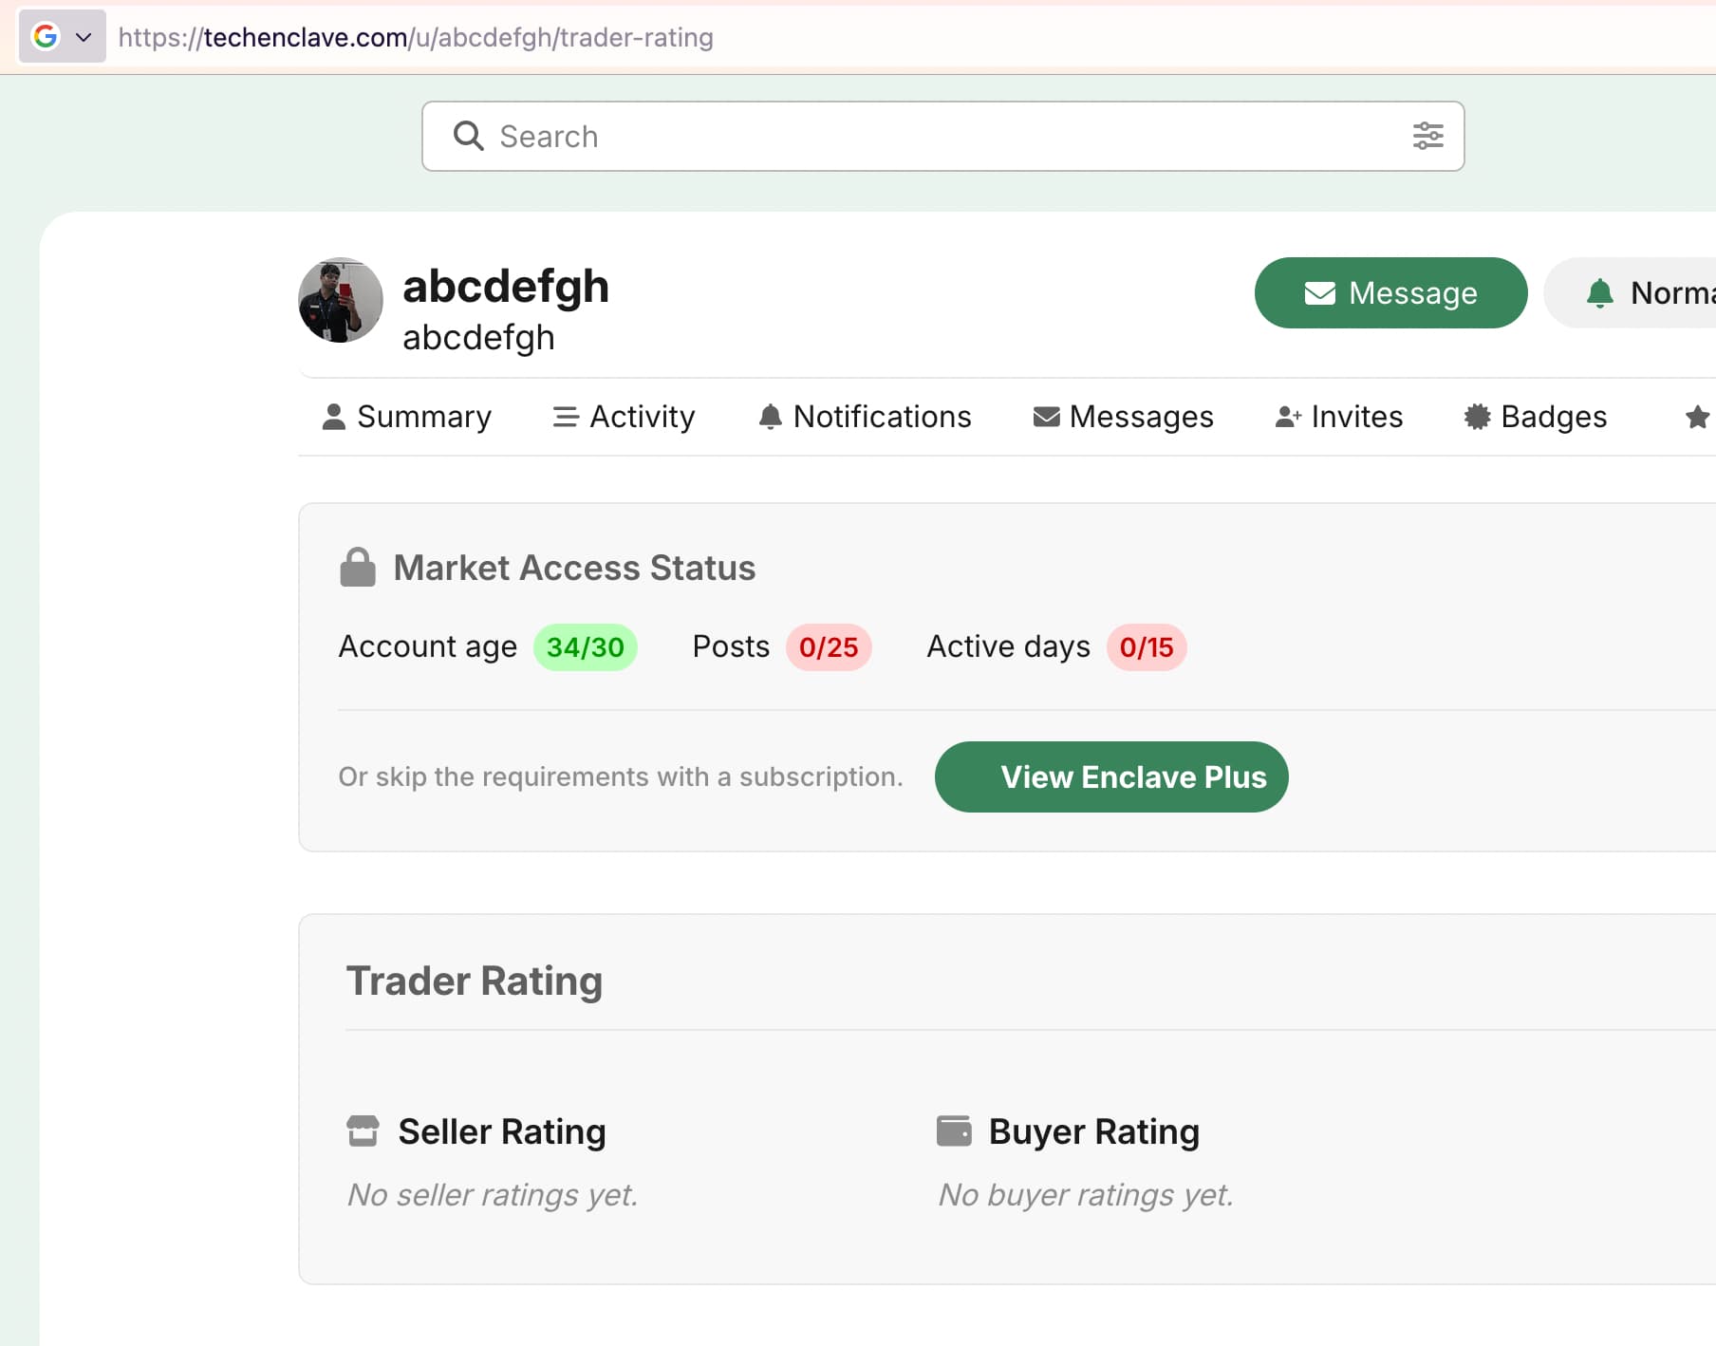Screen dimensions: 1716x1346
Task: Click the Market Access lock icon
Action: pos(358,568)
